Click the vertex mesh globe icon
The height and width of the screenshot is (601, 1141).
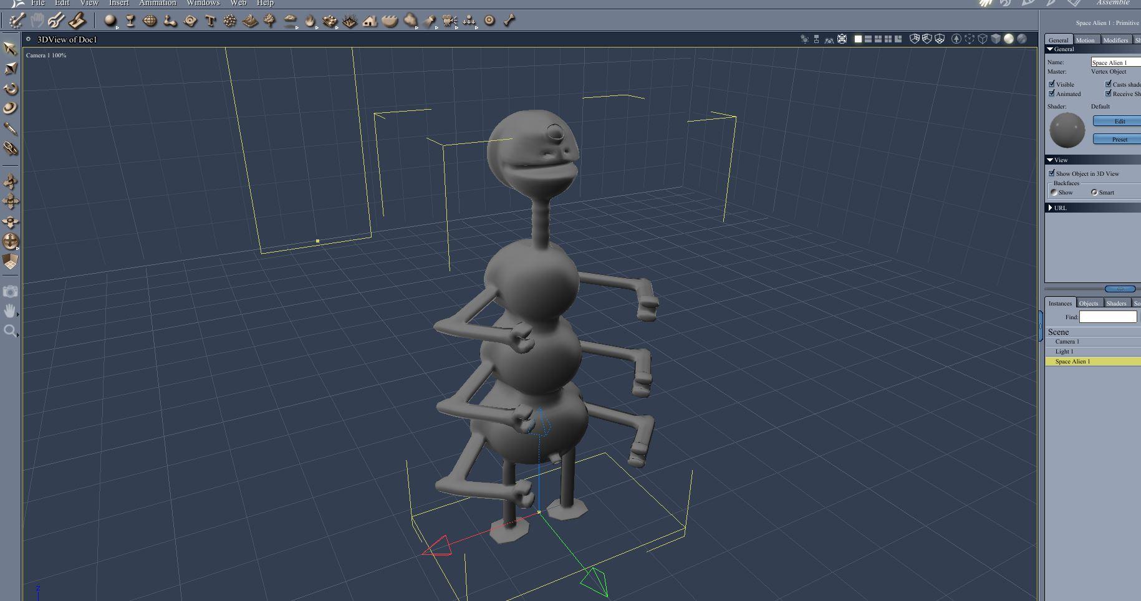[150, 21]
